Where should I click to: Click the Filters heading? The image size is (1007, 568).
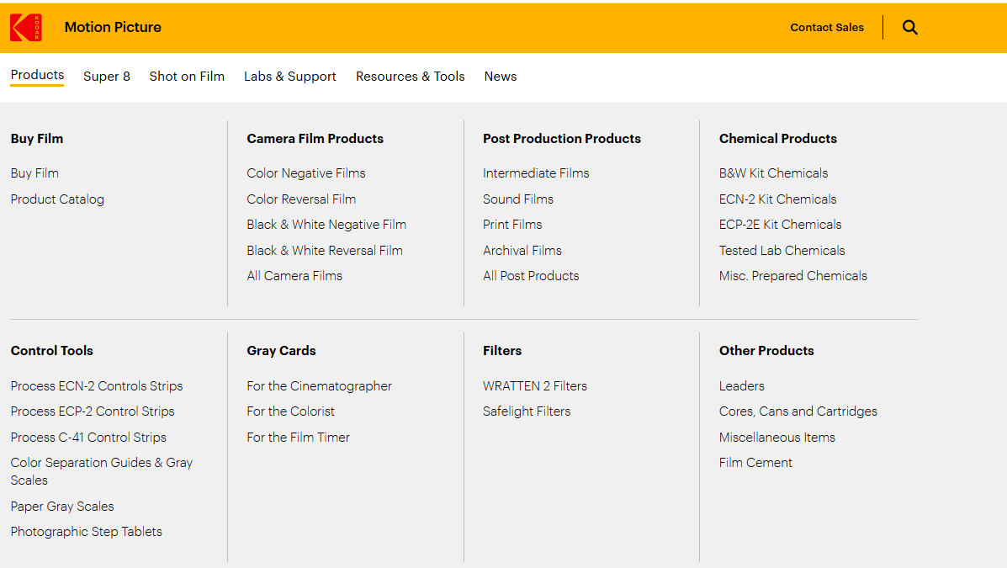click(502, 351)
